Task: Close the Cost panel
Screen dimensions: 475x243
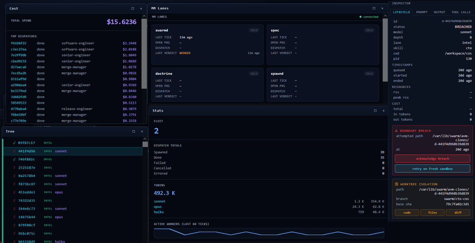Action: click(141, 8)
